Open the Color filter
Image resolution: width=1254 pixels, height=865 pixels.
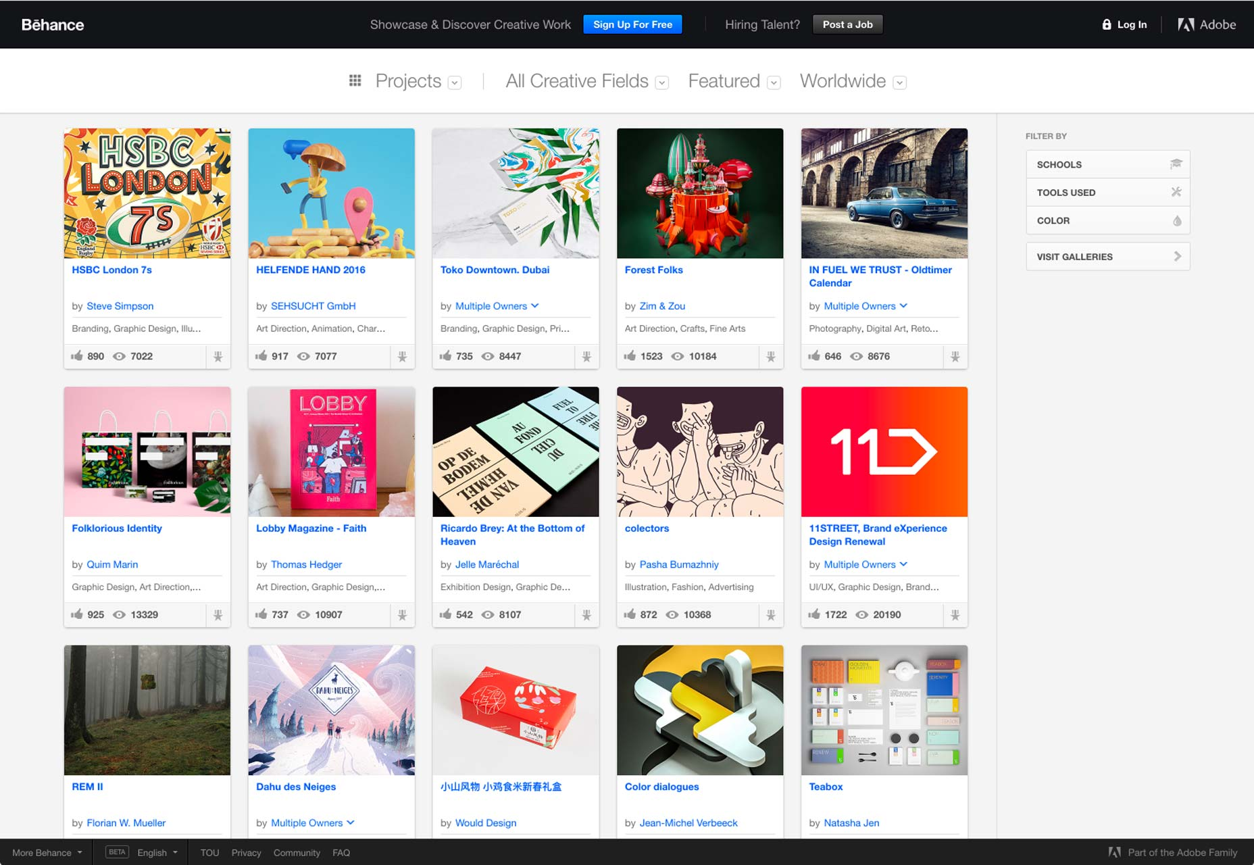pyautogui.click(x=1108, y=221)
